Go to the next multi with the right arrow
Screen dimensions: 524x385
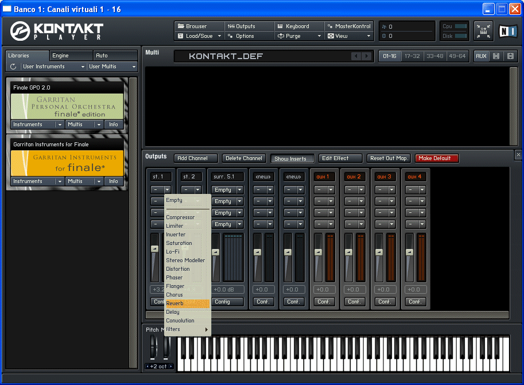[367, 56]
